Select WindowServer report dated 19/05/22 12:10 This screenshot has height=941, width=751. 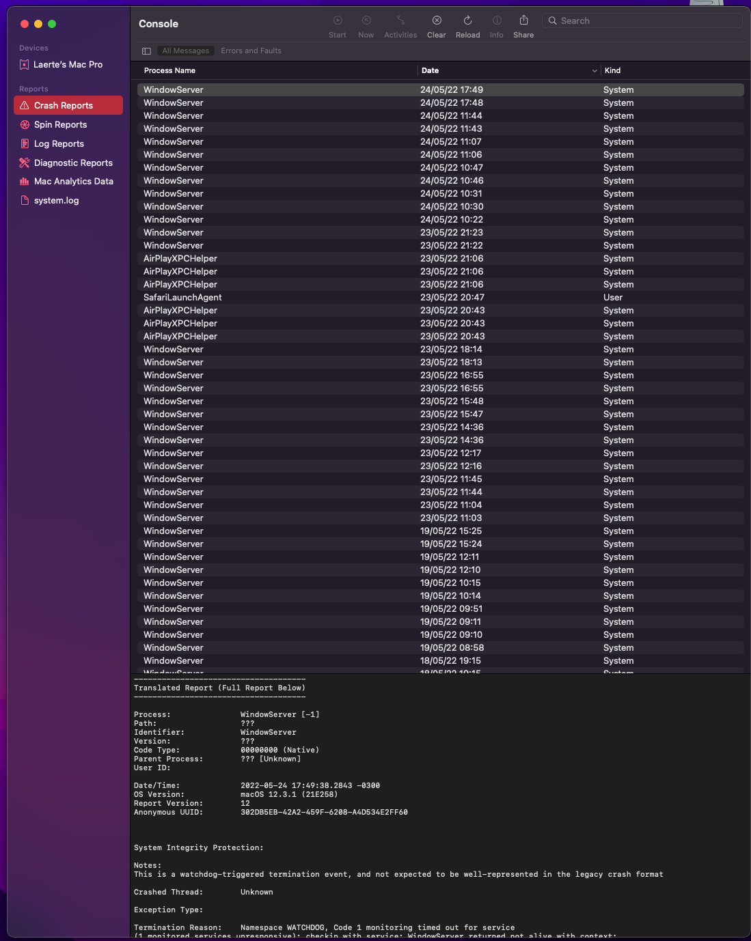441,570
